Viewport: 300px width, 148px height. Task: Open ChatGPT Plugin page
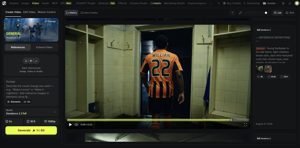click(x=86, y=3)
